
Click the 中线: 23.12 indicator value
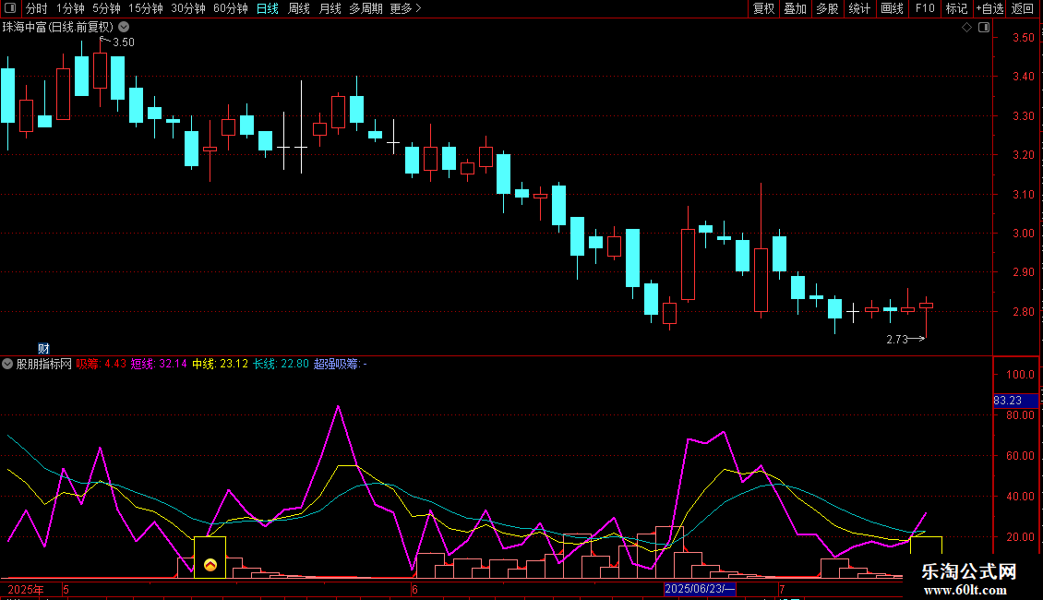click(221, 364)
